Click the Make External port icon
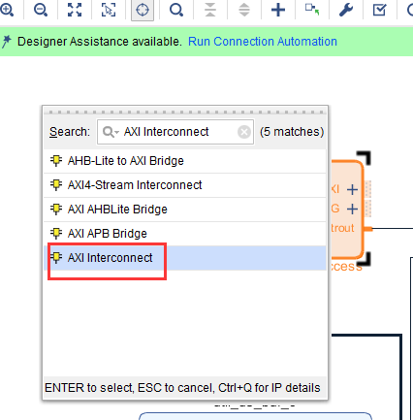The image size is (413, 420). [x=312, y=10]
